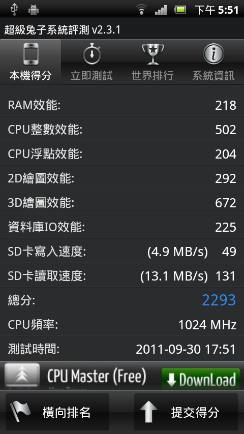The width and height of the screenshot is (244, 434).
Task: Tap the Android debug icon in the status bar
Action: click(x=34, y=10)
